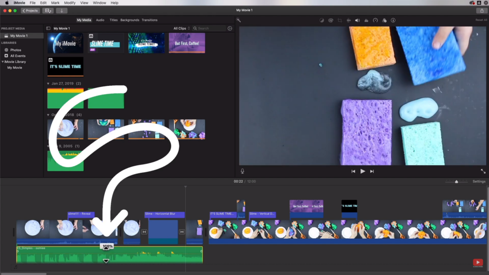Open Noise Reduction and Equalizer tool
The height and width of the screenshot is (275, 489).
click(366, 20)
